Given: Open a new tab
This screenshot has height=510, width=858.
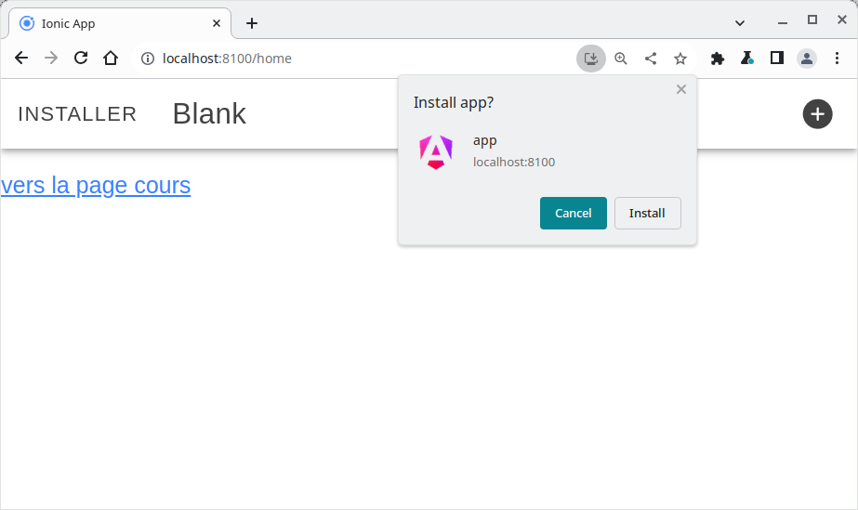Looking at the screenshot, I should click(252, 23).
